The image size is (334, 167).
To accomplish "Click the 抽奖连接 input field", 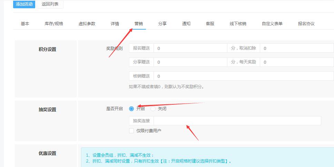I will 237,121.
